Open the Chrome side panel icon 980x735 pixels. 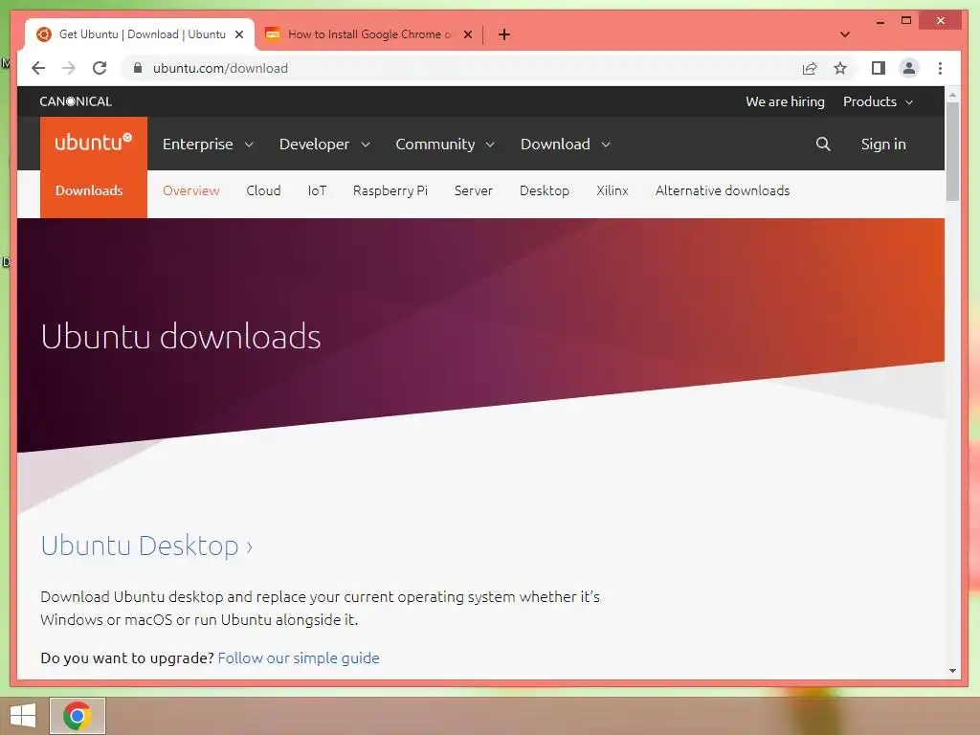click(879, 68)
